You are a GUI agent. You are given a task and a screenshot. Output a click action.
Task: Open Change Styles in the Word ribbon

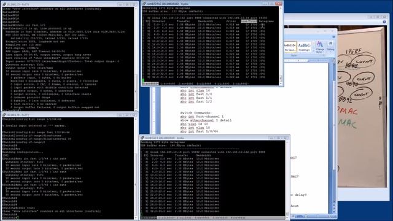click(x=320, y=47)
